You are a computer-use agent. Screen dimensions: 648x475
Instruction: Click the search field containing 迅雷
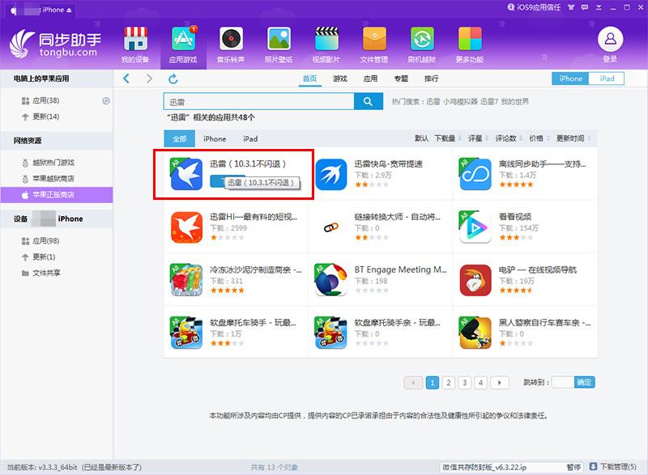coord(259,101)
